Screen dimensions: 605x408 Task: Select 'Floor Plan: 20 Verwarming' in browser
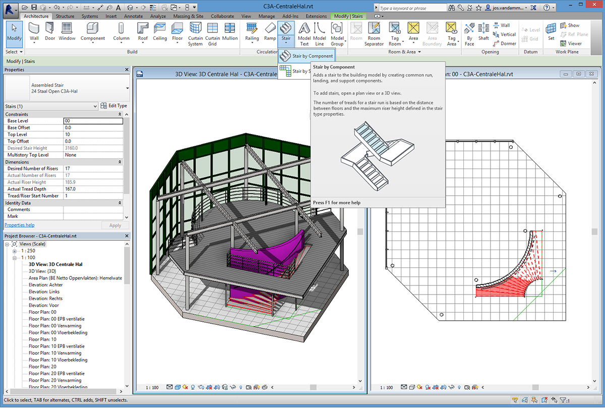point(54,380)
